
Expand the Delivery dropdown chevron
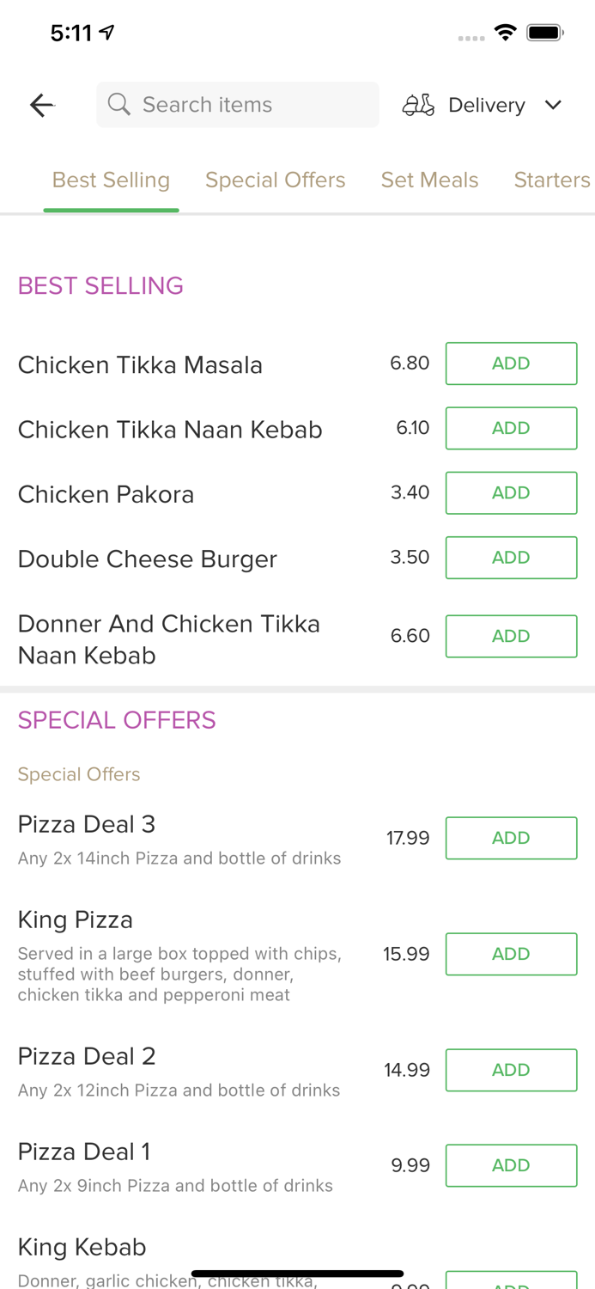[553, 105]
